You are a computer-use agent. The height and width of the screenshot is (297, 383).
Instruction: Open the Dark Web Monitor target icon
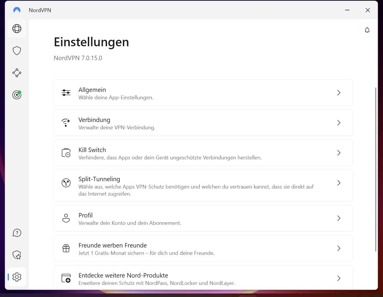pyautogui.click(x=17, y=95)
